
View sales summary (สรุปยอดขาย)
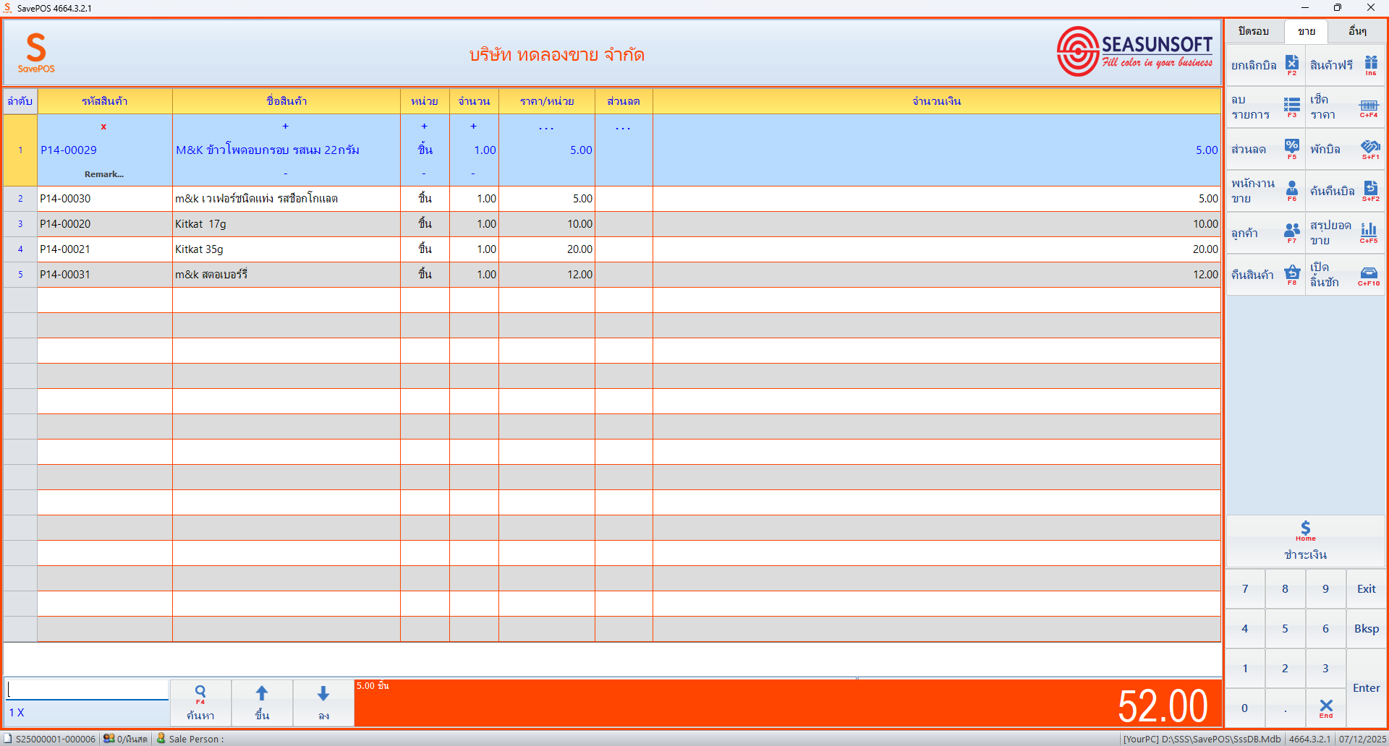click(x=1346, y=233)
